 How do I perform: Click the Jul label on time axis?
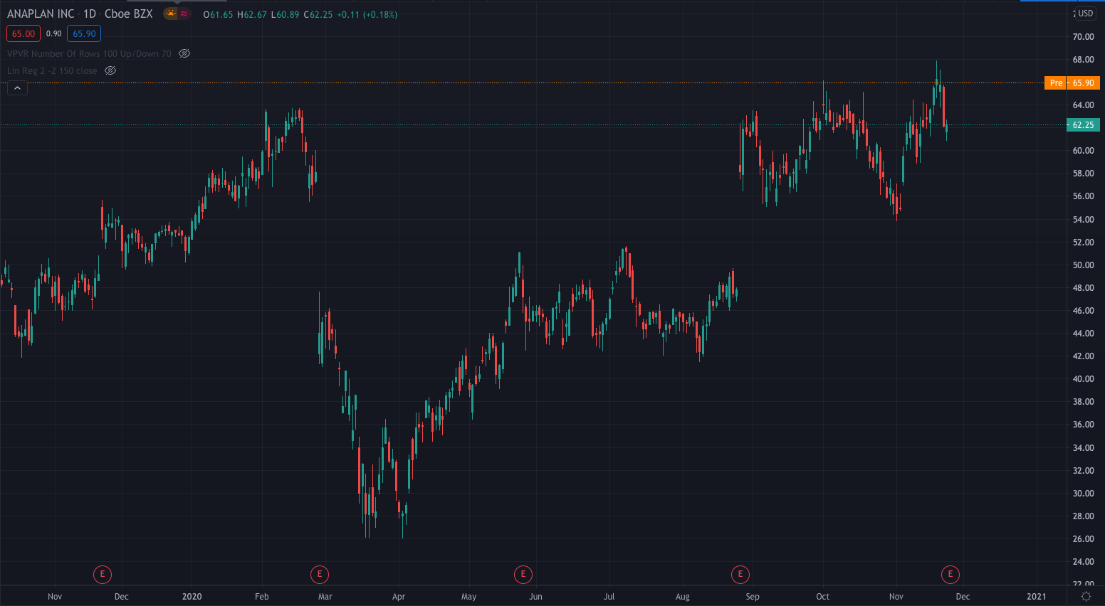[609, 596]
